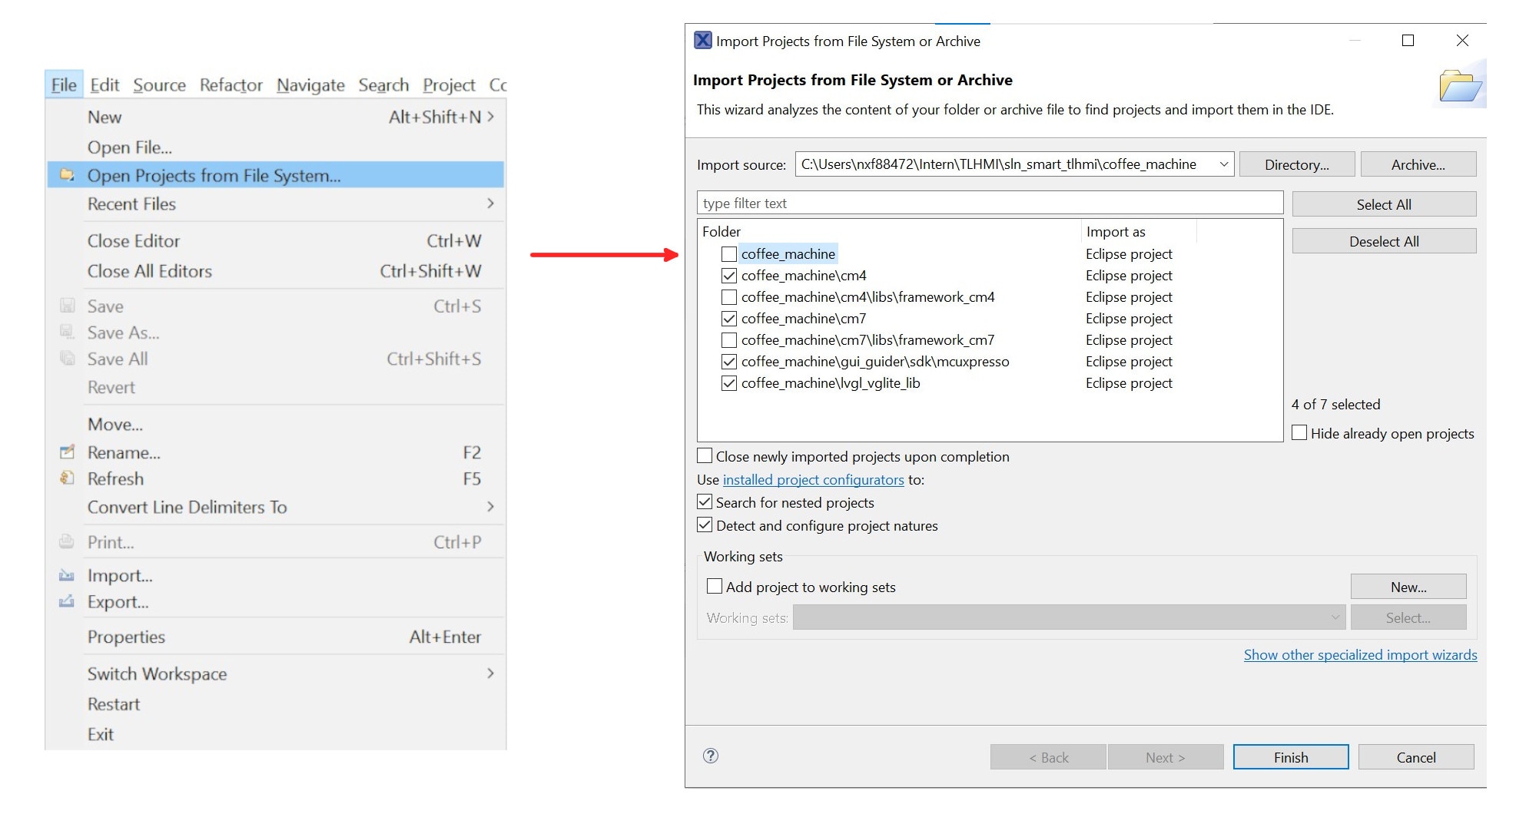Click the Refresh icon in File menu
This screenshot has height=814, width=1516.
tap(67, 478)
